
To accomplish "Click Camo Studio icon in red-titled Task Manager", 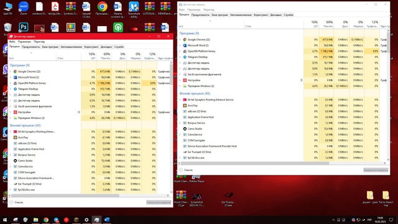I will click(15, 161).
